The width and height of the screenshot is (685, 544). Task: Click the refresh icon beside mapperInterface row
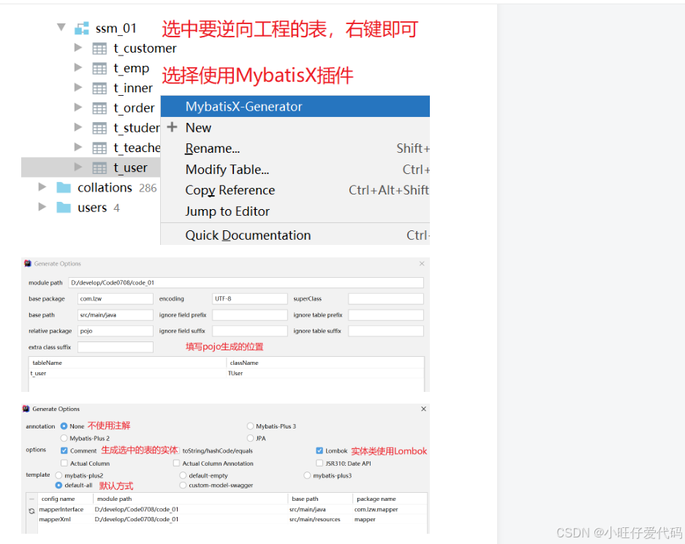(31, 511)
